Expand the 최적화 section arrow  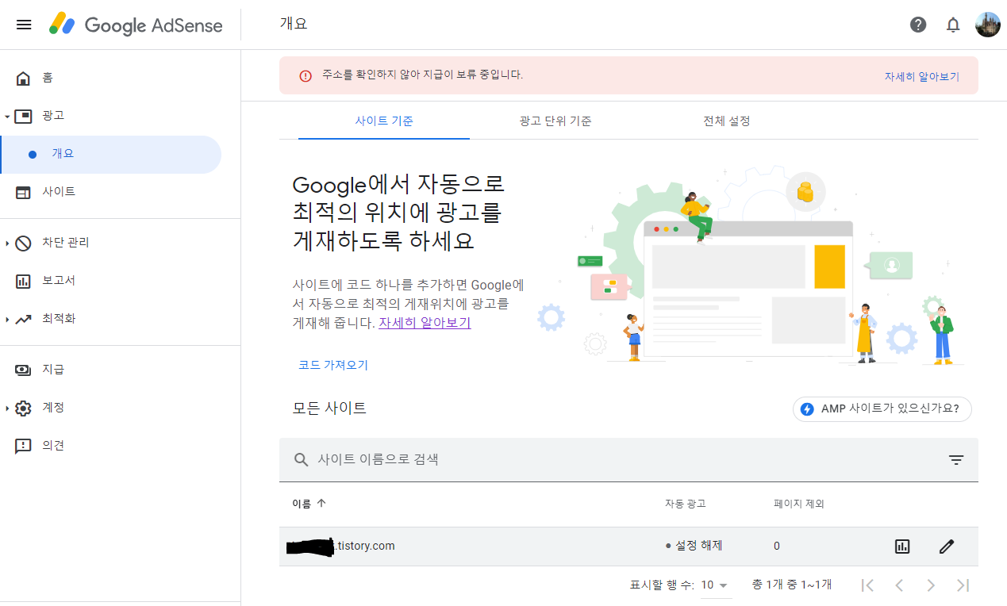click(7, 320)
